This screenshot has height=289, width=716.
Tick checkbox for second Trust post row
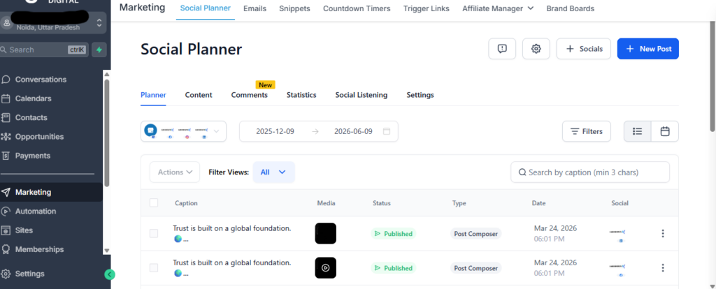coord(154,268)
